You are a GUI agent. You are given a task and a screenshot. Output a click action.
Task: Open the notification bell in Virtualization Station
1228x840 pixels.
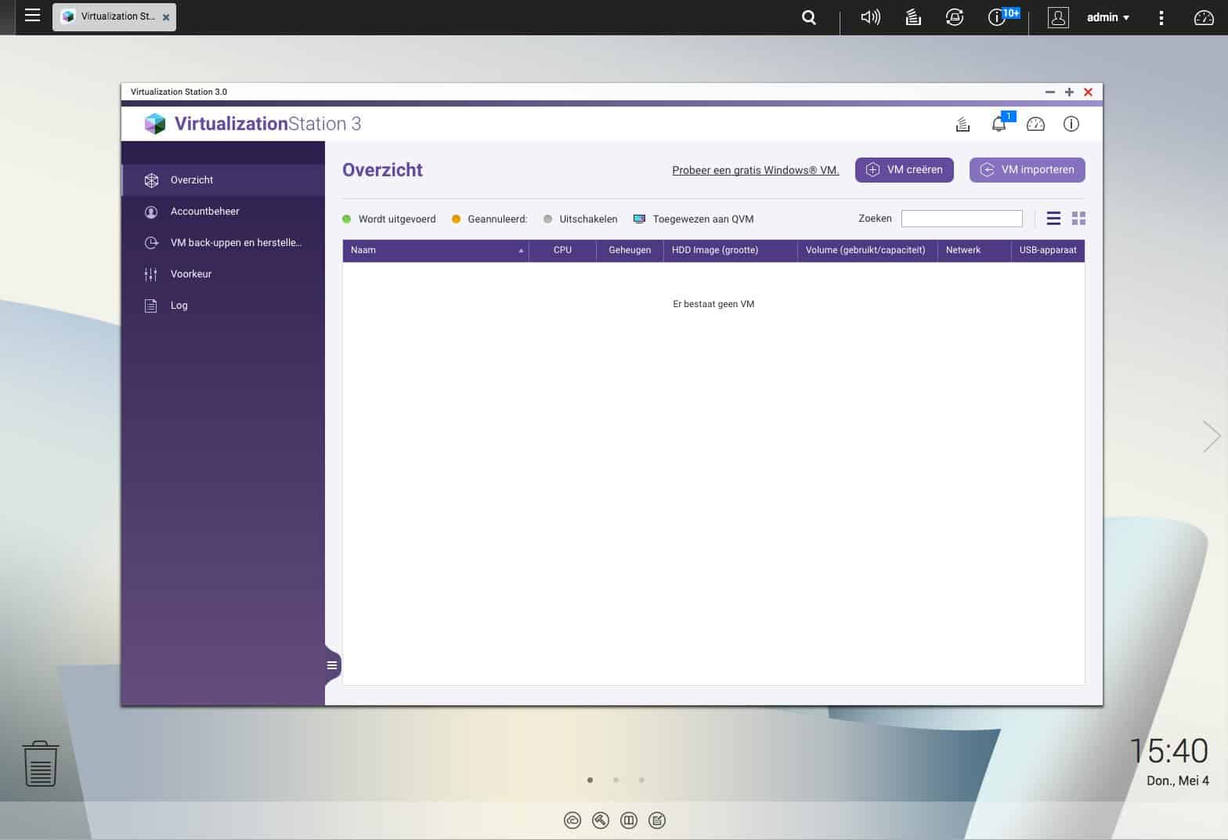(x=1000, y=123)
